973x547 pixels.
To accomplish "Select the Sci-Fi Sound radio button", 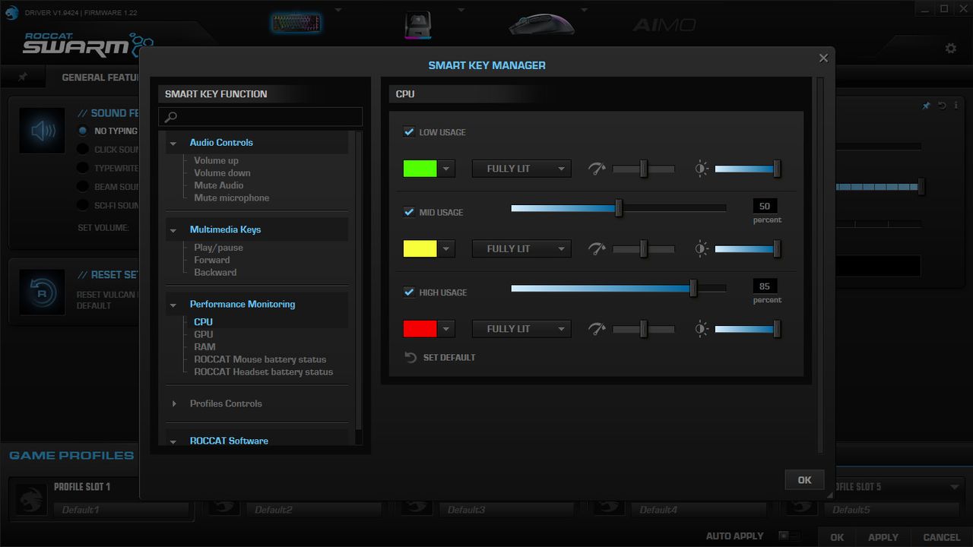I will click(x=83, y=205).
